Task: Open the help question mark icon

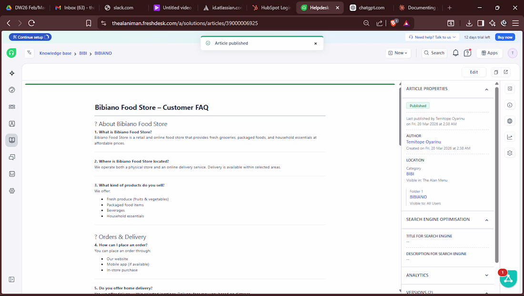Action: click(467, 53)
